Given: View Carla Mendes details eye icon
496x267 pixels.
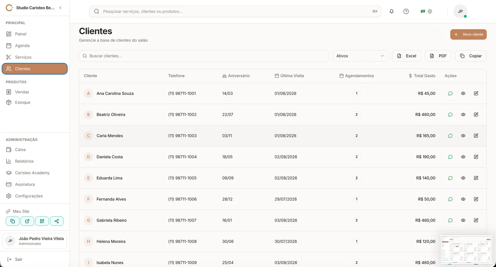Looking at the screenshot, I should point(463,136).
